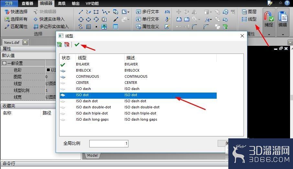This screenshot has height=169, width=293.
Task: Select the Point drawing tool
Action: pos(96,27)
